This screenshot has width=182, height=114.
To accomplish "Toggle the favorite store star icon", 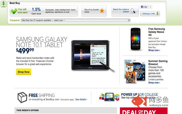I will (102, 11).
